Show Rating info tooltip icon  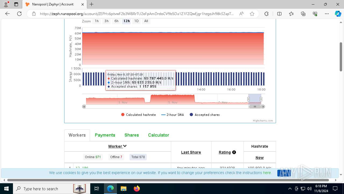(234, 152)
